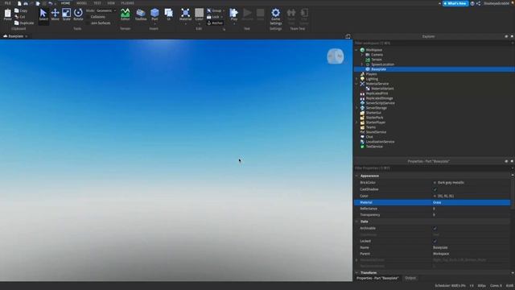Activate the Rotate tool
Viewport: 515px width, 290px height.
click(78, 14)
